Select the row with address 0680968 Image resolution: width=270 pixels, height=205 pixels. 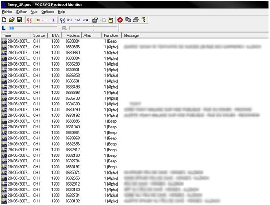click(x=135, y=138)
